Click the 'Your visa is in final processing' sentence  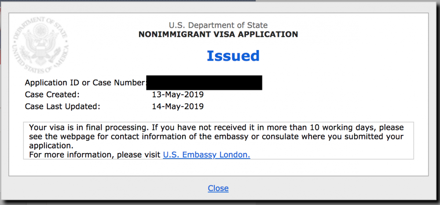88,128
